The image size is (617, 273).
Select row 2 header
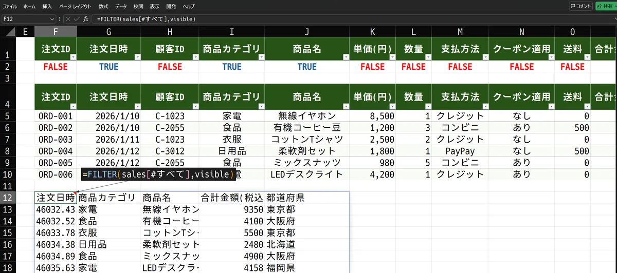(8, 67)
